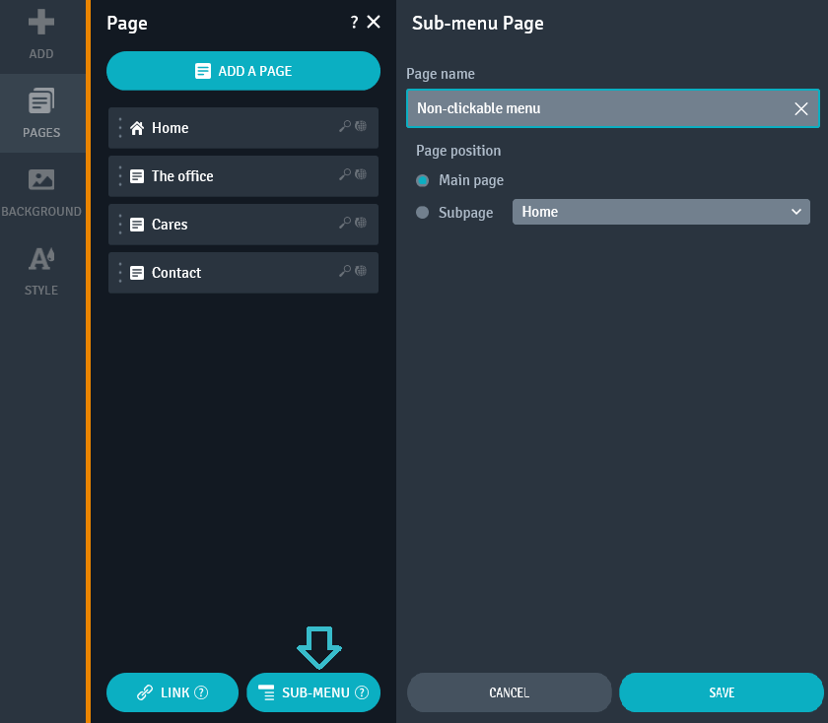Select The office page in the list
Image resolution: width=828 pixels, height=723 pixels.
[x=217, y=175]
